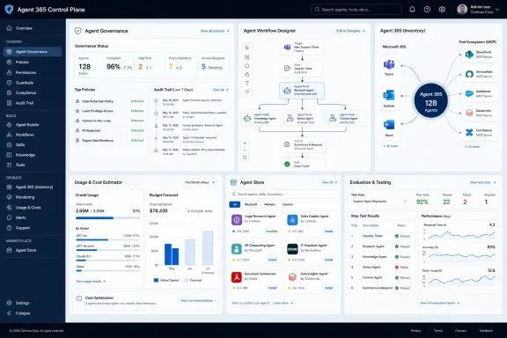This screenshot has width=507, height=338.
Task: Click the Action Agent Failed test row
Action: coord(381,268)
